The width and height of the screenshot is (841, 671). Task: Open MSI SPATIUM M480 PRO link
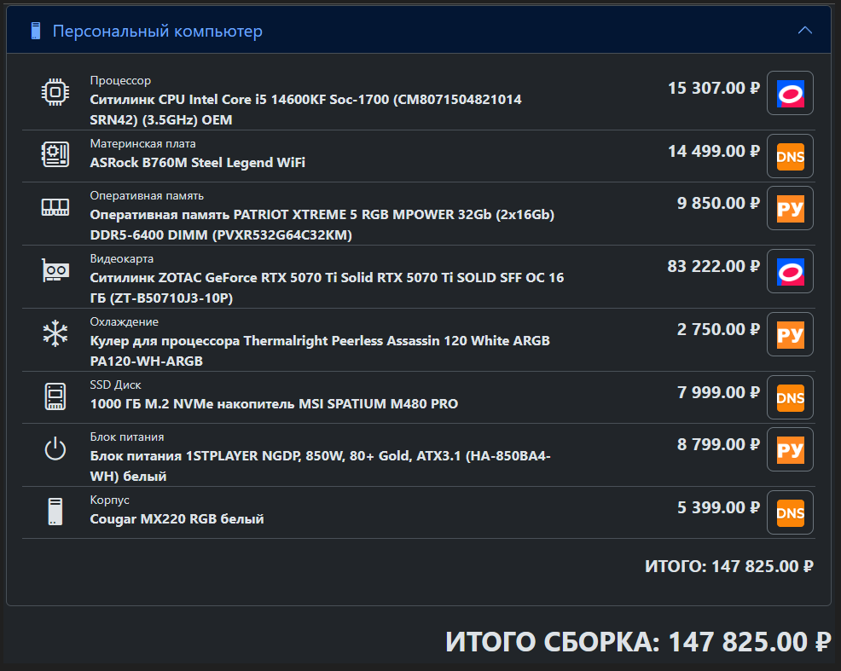[274, 403]
